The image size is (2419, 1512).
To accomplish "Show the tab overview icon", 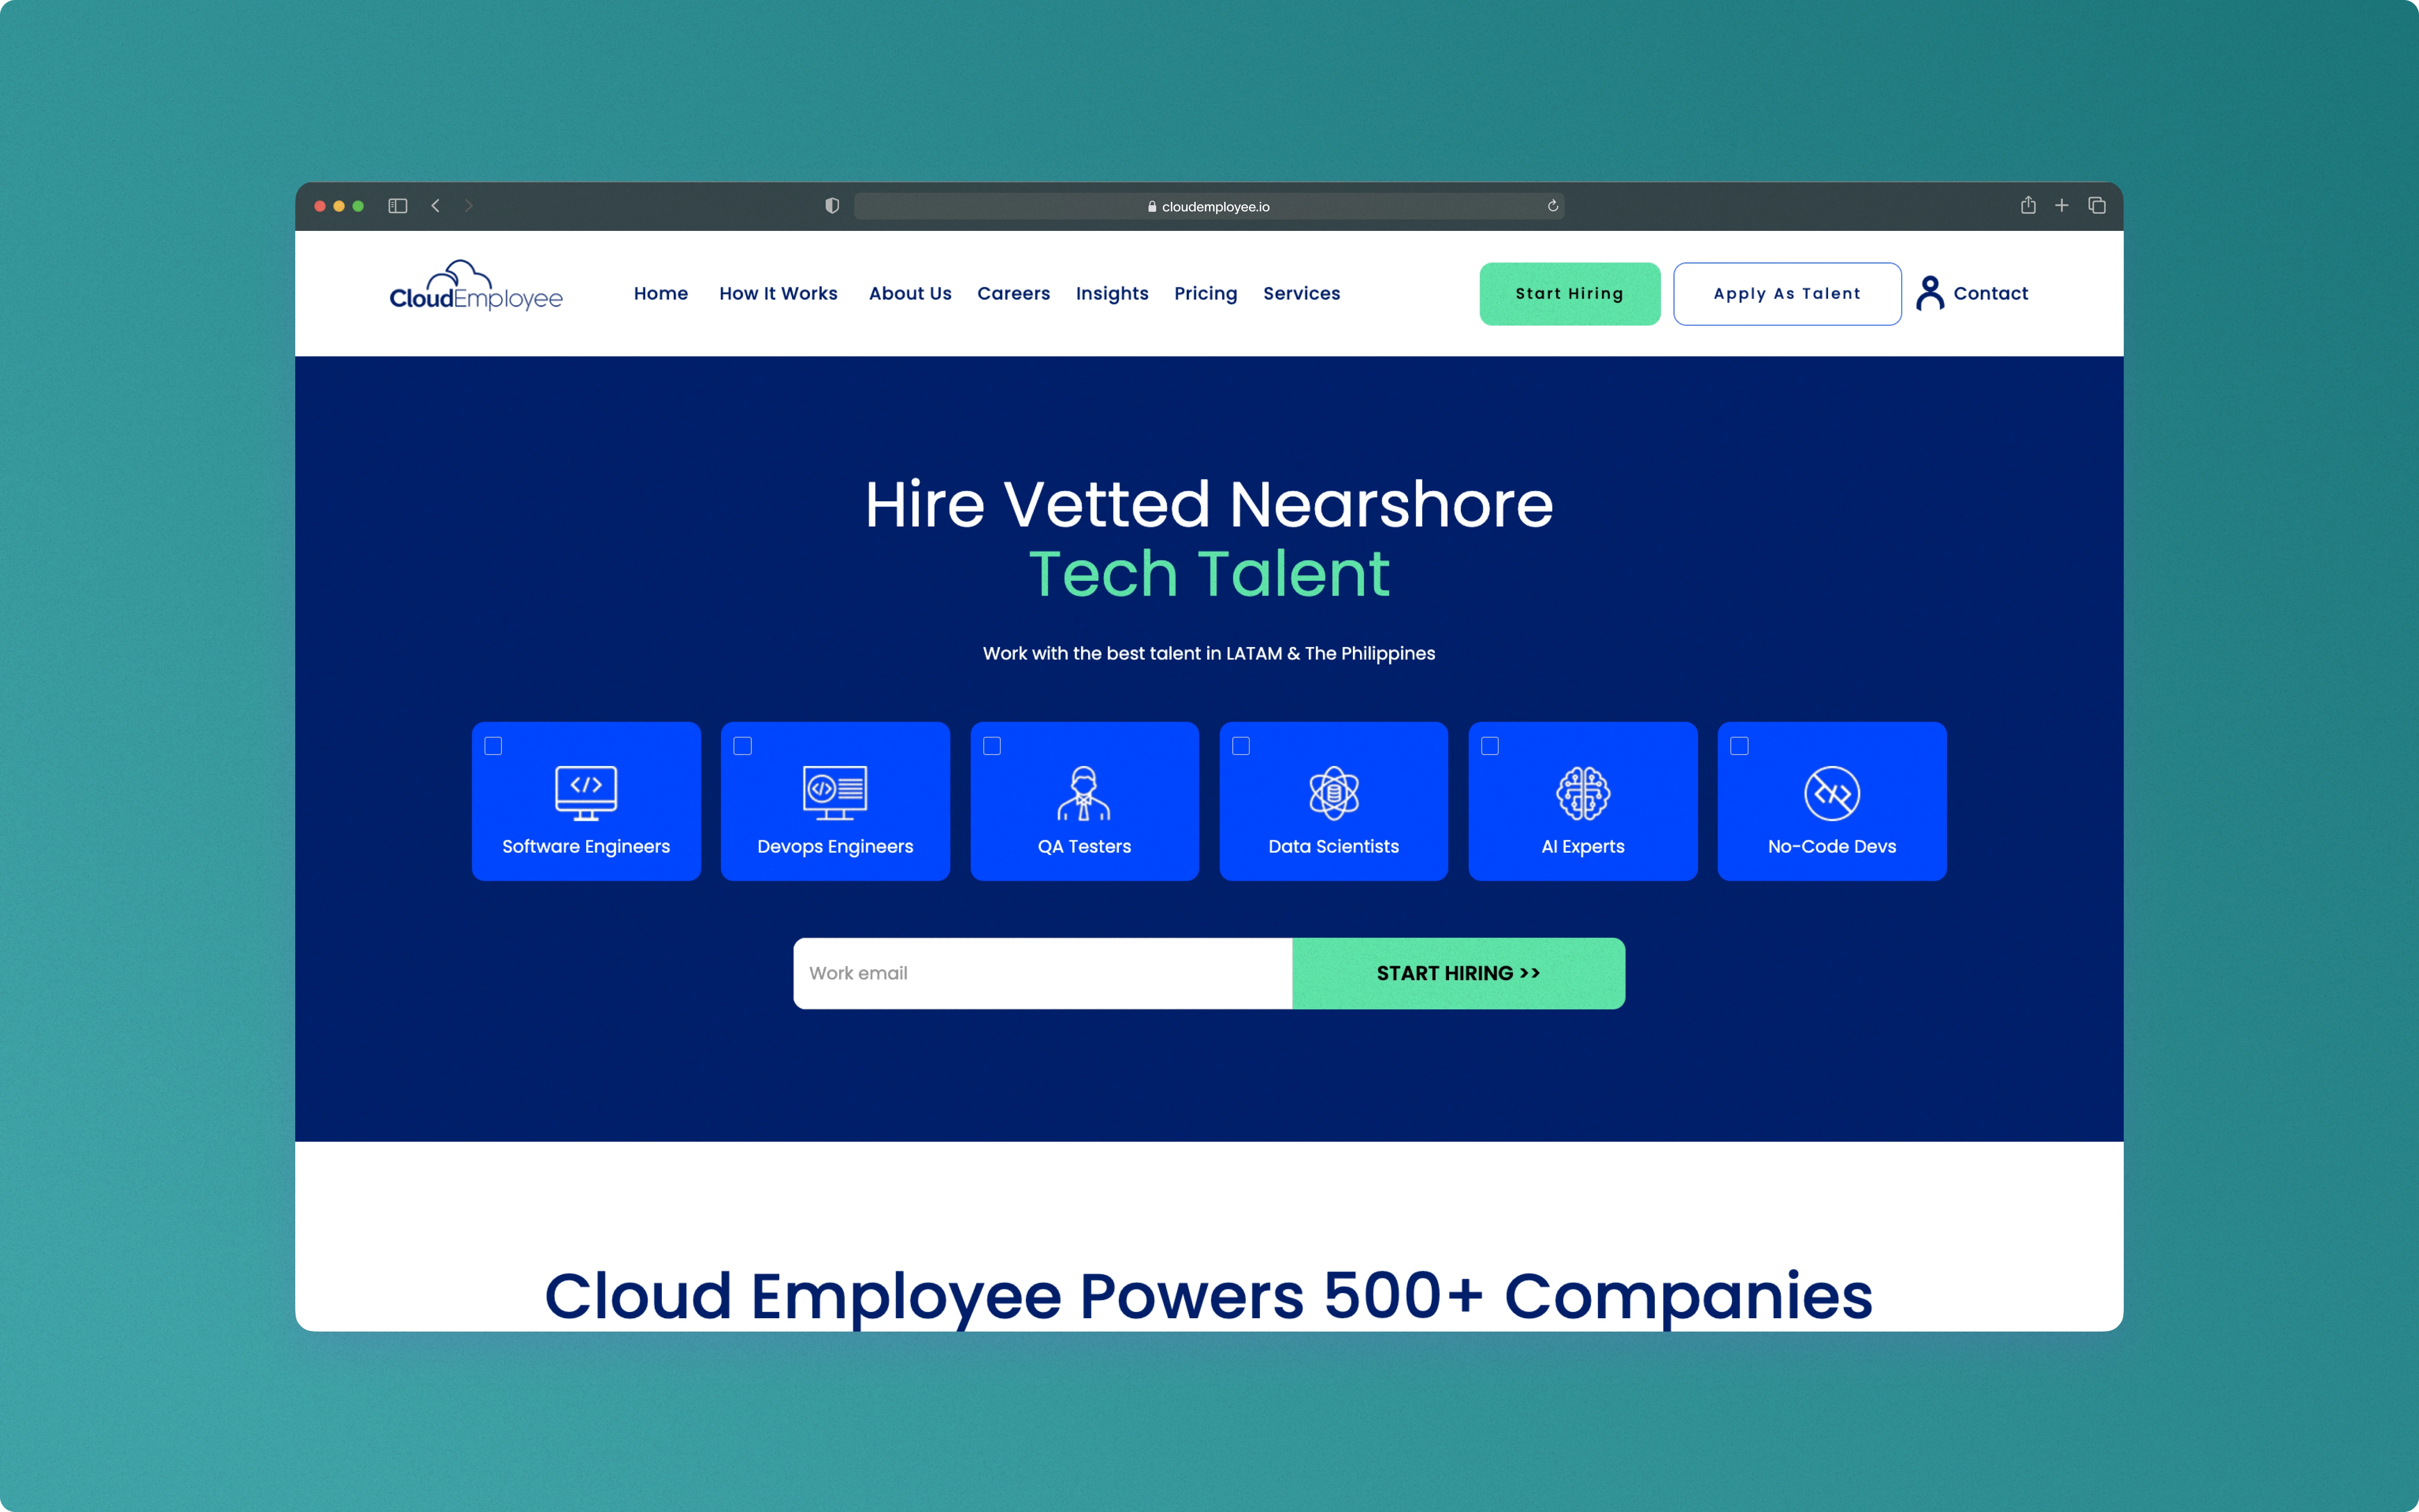I will 2097,205.
